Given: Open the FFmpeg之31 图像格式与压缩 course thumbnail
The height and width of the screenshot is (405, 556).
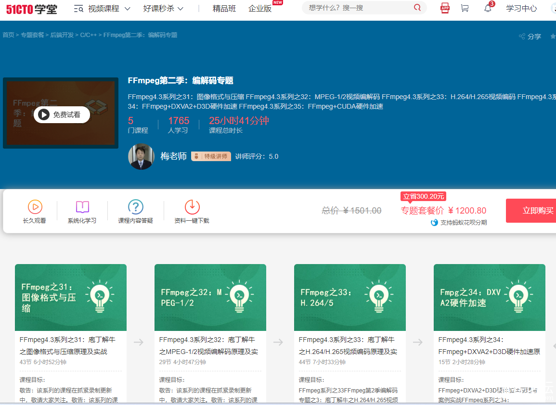Looking at the screenshot, I should click(x=71, y=297).
